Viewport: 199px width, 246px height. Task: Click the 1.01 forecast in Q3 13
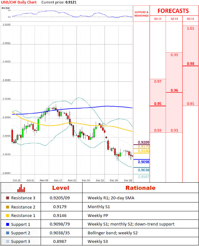click(190, 28)
